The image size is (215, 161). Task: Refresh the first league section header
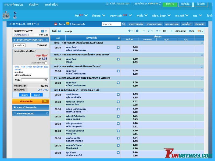[202, 43]
